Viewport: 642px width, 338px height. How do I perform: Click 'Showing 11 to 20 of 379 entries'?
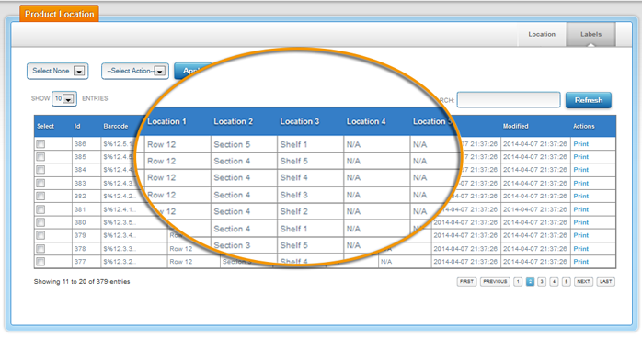(82, 282)
